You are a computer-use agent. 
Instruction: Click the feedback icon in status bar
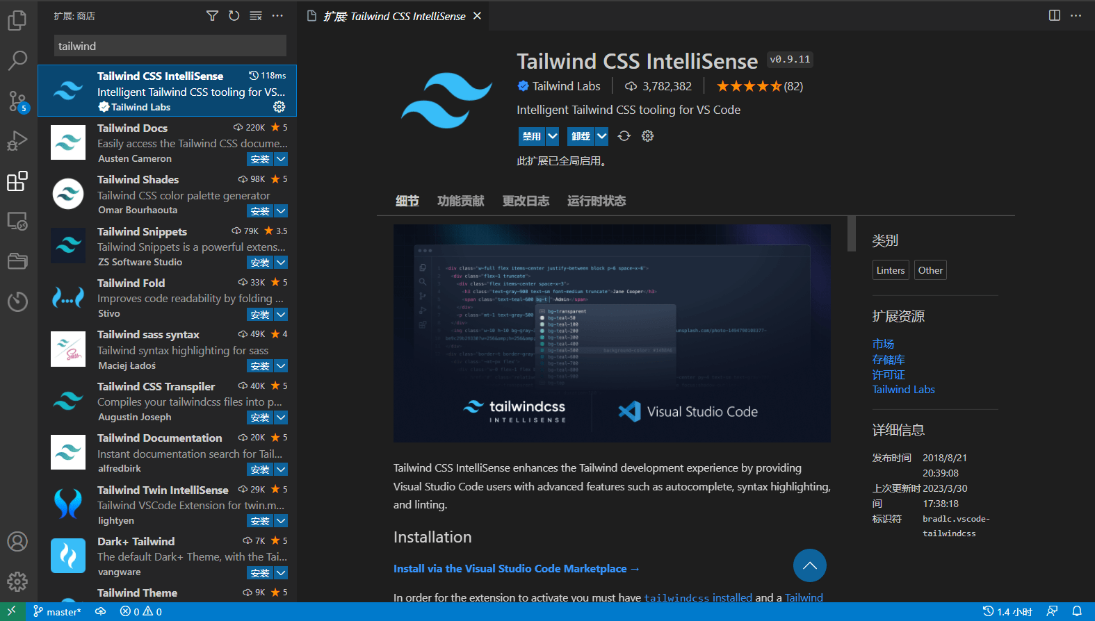[x=1052, y=611]
